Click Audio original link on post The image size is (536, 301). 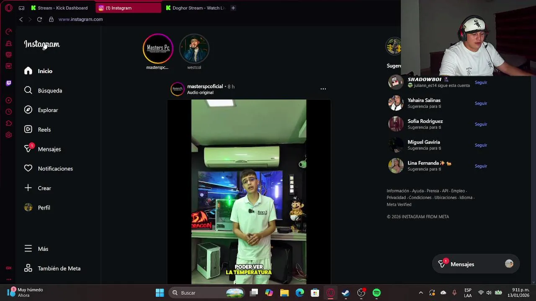pos(200,93)
